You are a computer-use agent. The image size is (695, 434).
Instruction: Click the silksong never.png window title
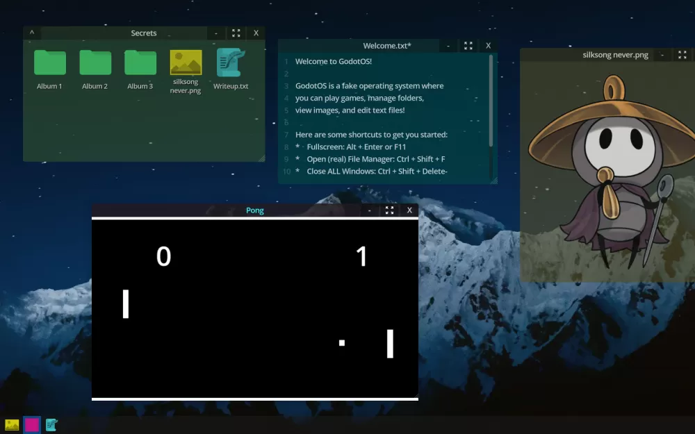pyautogui.click(x=615, y=55)
